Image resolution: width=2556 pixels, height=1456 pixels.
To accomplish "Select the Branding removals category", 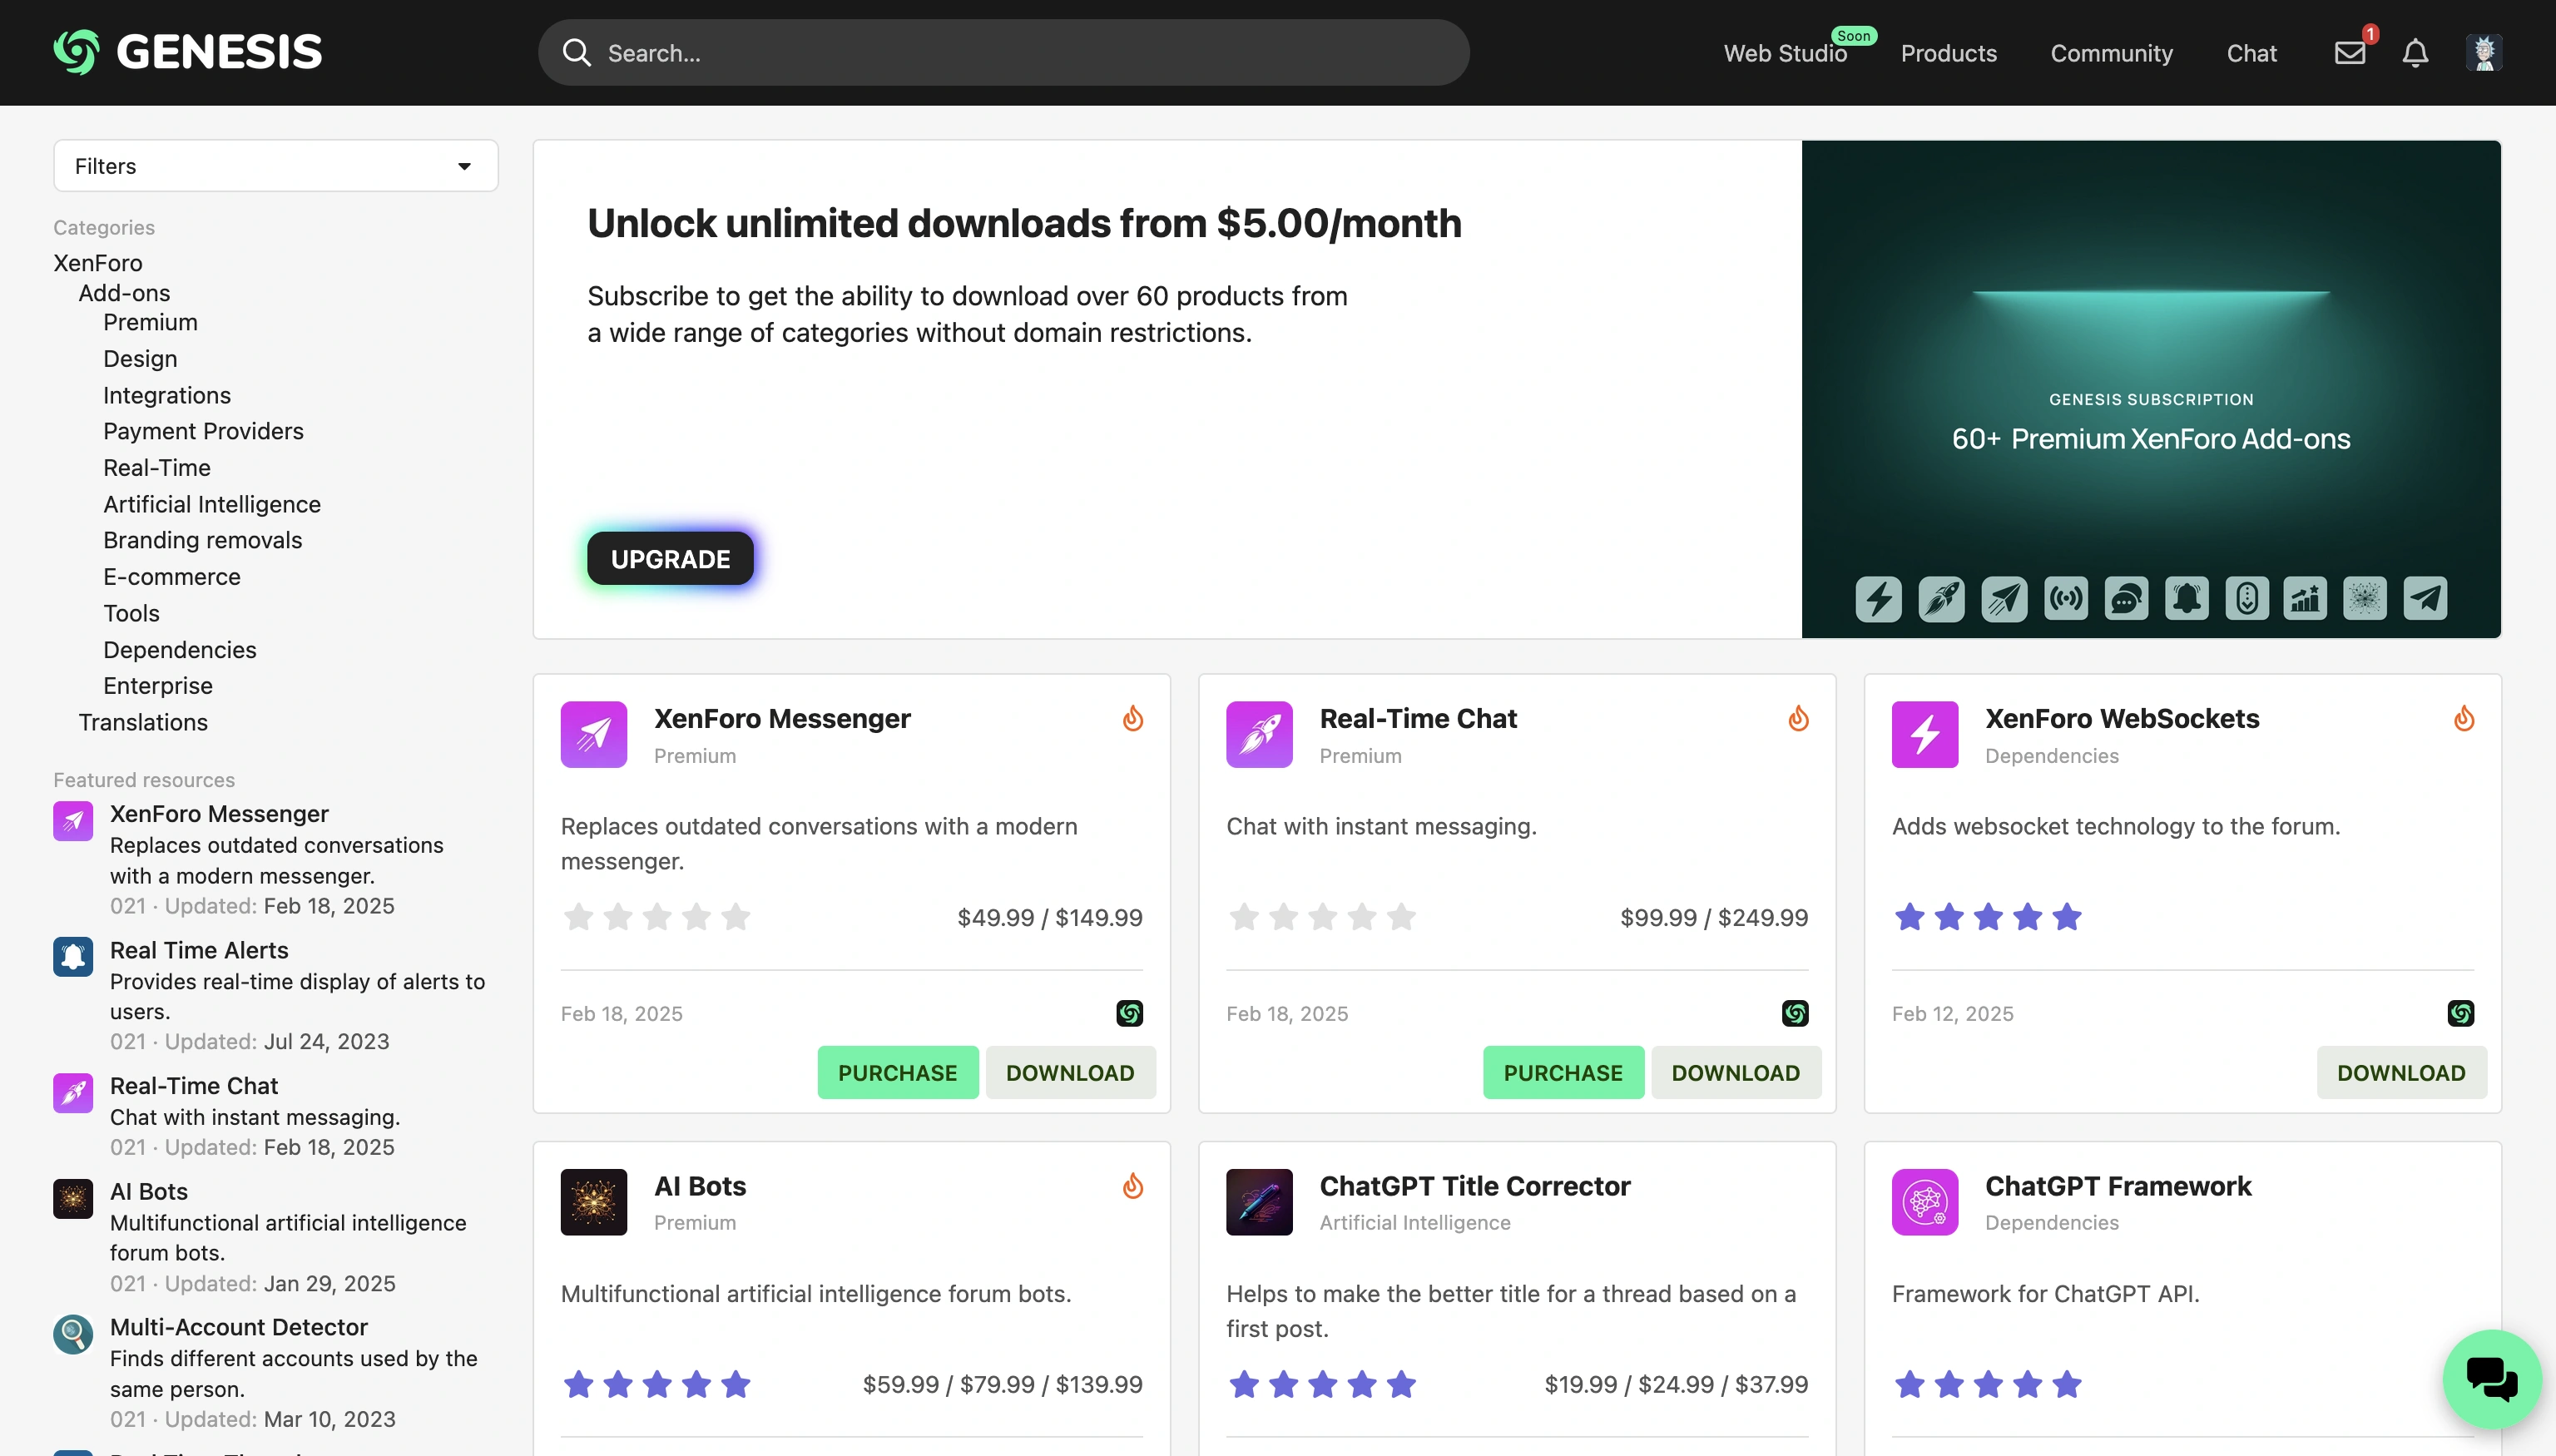I will tap(202, 540).
